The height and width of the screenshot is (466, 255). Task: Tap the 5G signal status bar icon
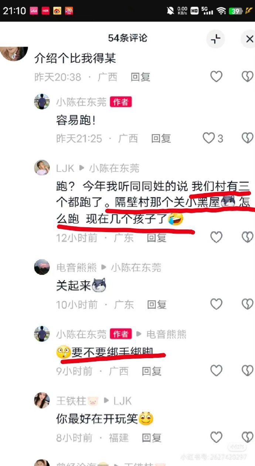click(208, 10)
